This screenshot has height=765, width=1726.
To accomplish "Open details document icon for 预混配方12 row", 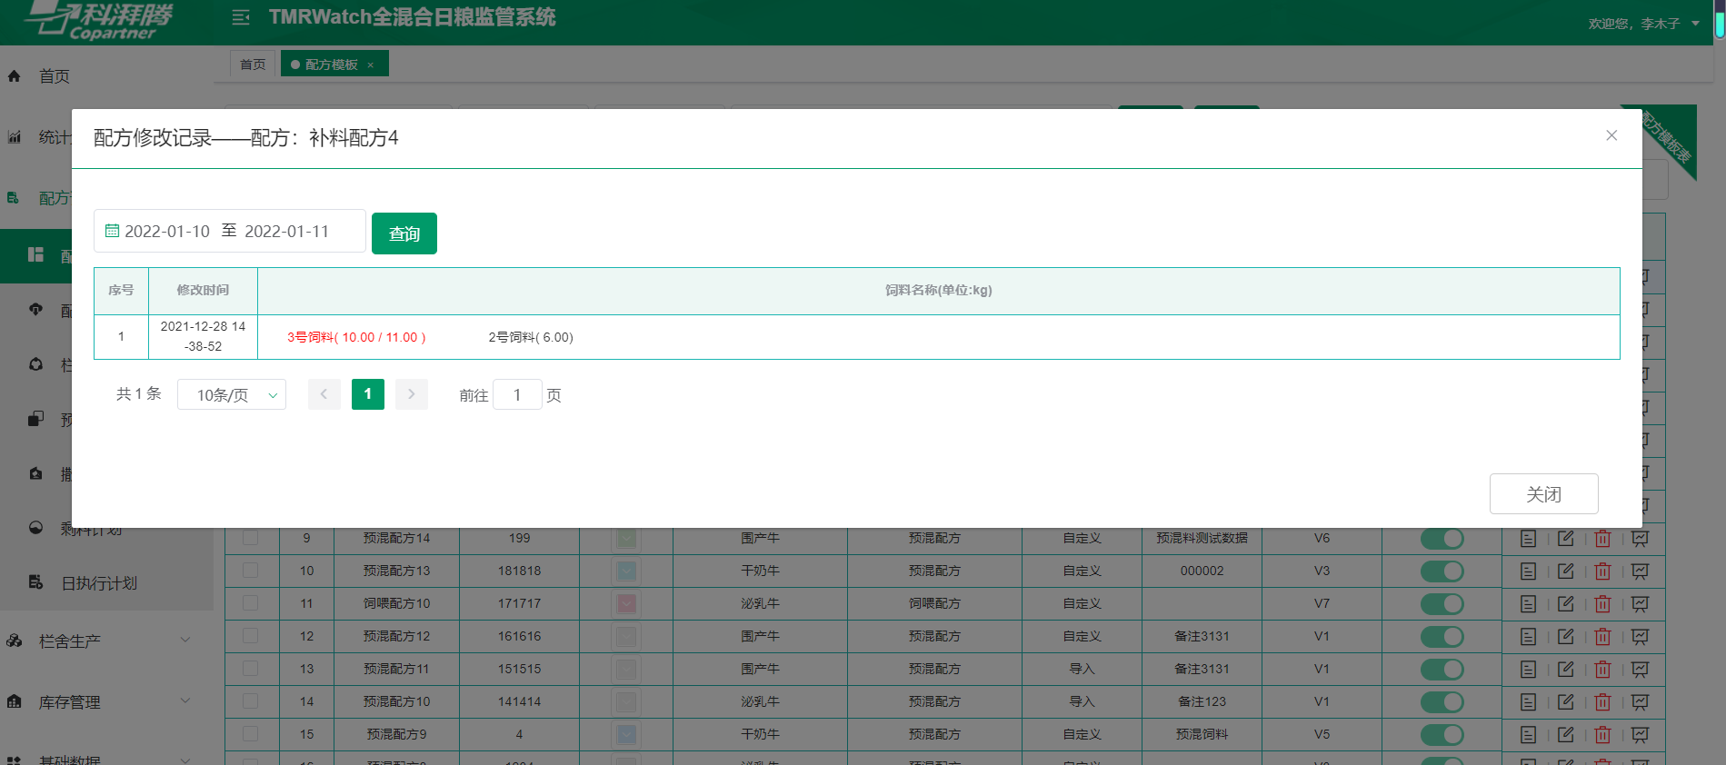I will click(1528, 637).
